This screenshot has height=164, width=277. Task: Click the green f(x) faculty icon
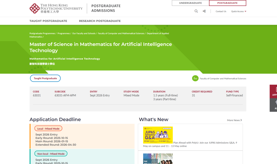point(195,78)
